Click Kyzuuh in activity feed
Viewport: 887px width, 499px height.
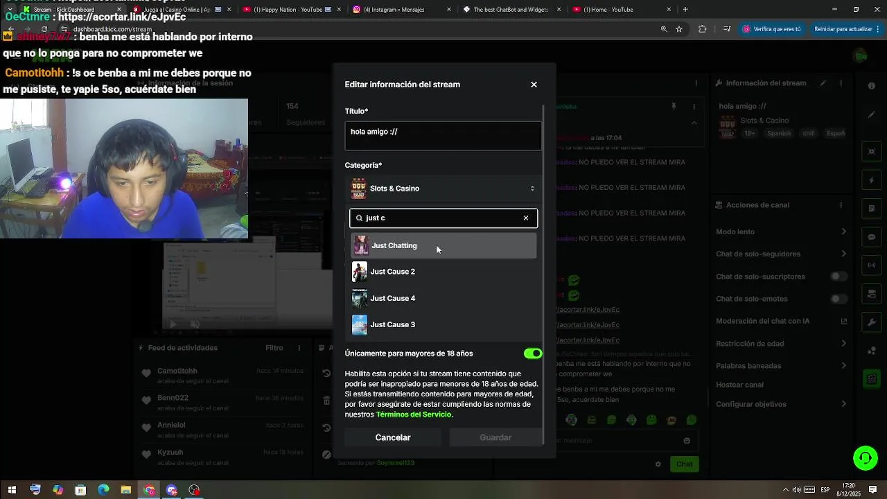(x=170, y=452)
